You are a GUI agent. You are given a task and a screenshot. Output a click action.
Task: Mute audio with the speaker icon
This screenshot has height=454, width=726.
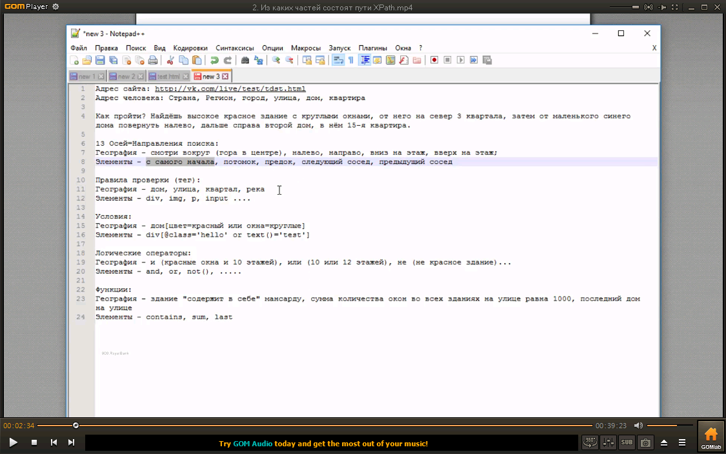[638, 426]
